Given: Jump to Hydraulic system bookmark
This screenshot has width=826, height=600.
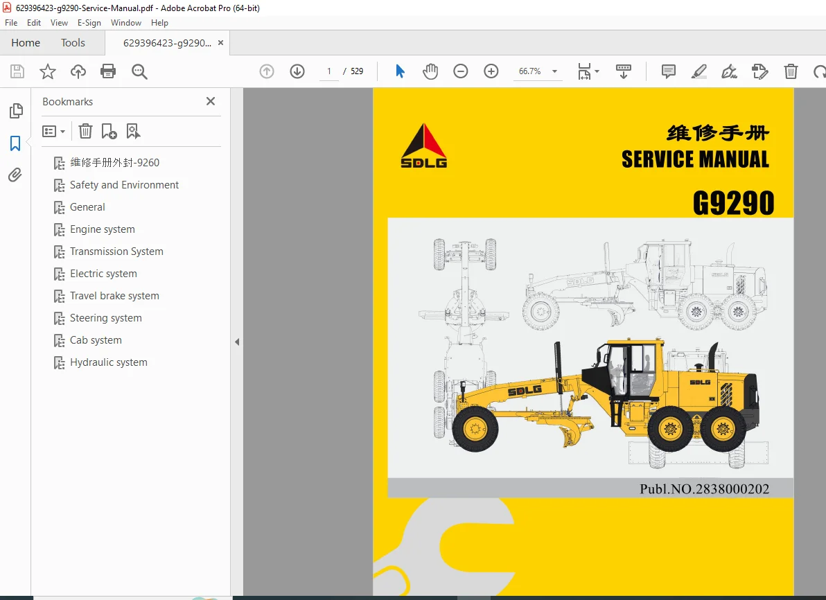Looking at the screenshot, I should coord(109,362).
